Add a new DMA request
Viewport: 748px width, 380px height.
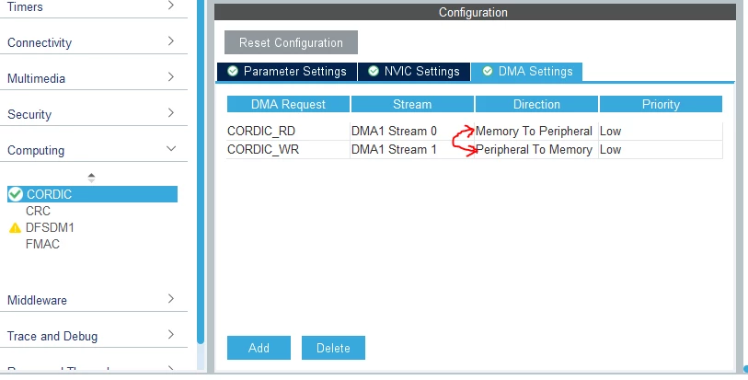[259, 348]
